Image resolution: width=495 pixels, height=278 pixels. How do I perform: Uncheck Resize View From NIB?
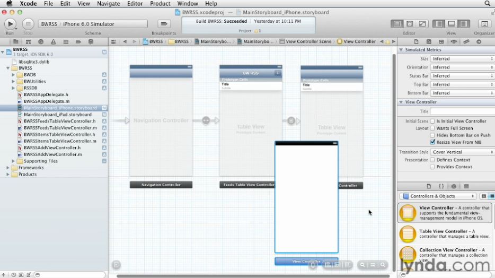(x=432, y=142)
